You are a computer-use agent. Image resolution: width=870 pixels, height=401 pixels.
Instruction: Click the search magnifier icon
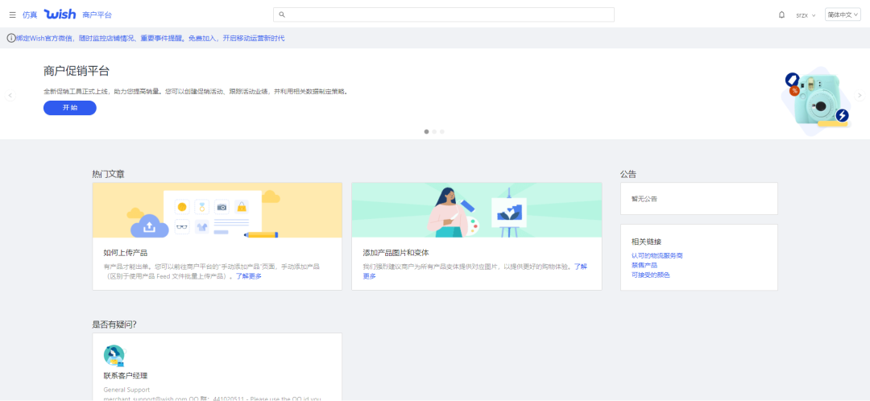[x=281, y=14]
